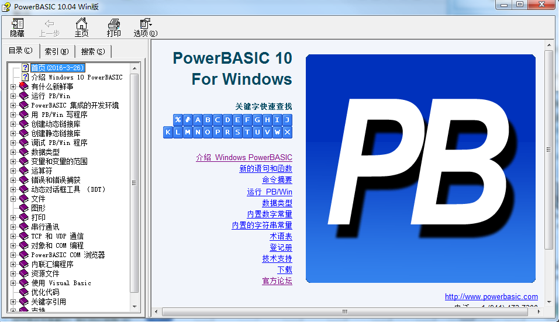Select the 关键字引用 tree item
Viewport: 559px width, 322px height.
coord(49,302)
